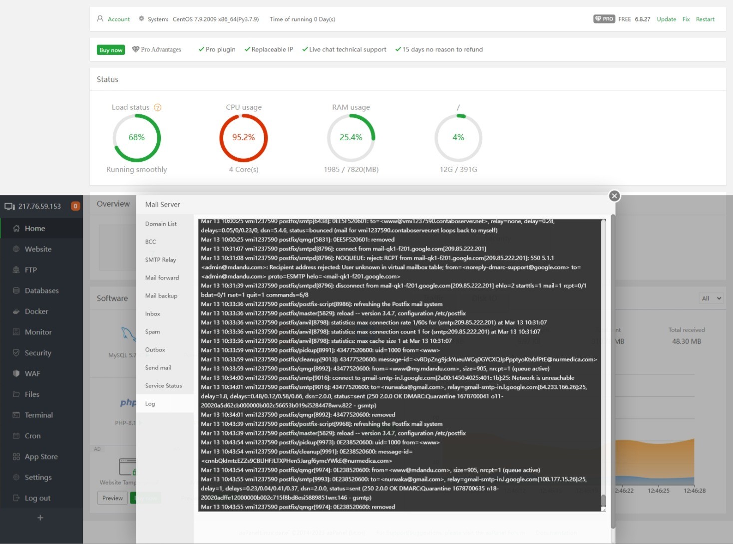Switch to the Spam tab
This screenshot has width=733, height=544.
153,332
